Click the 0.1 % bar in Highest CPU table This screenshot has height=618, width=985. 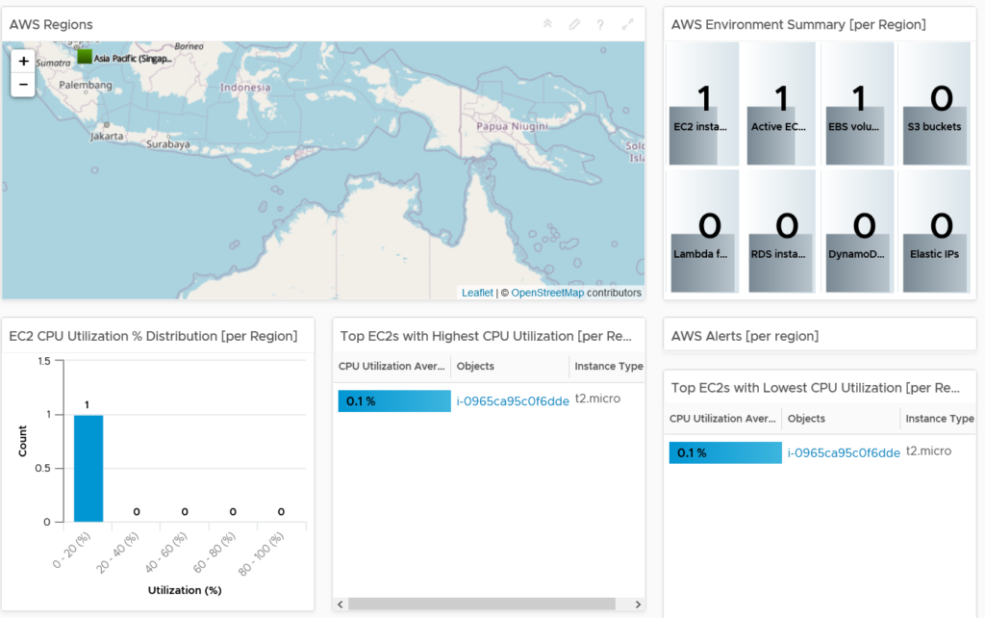click(x=394, y=401)
